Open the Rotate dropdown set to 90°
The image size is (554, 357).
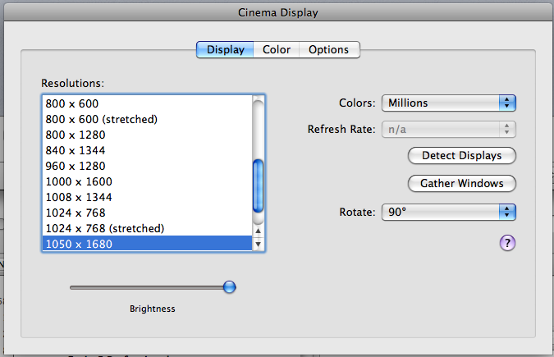(449, 212)
